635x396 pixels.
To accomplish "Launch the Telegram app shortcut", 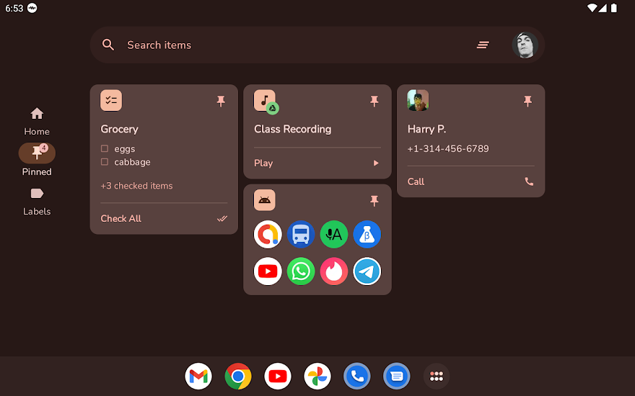I will coord(367,271).
